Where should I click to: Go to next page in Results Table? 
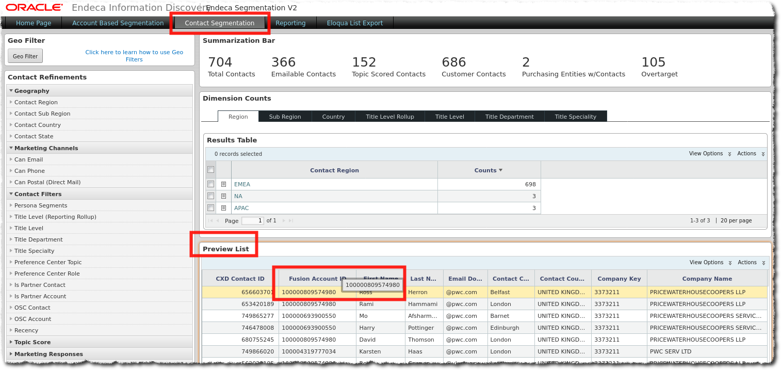click(284, 221)
